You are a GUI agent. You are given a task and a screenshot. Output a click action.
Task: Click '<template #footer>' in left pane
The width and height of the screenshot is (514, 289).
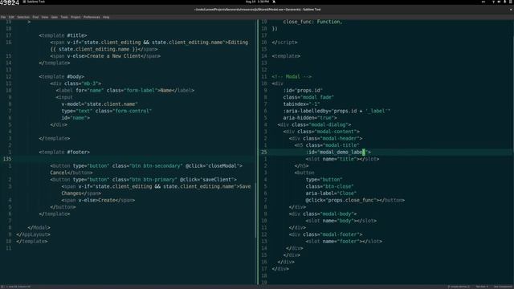[x=64, y=152]
